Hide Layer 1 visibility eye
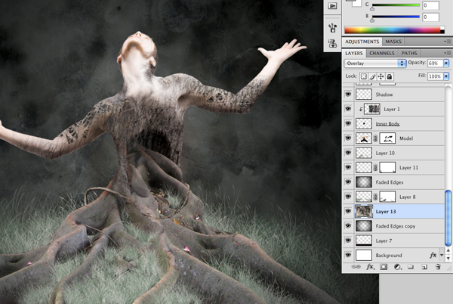 (348, 109)
